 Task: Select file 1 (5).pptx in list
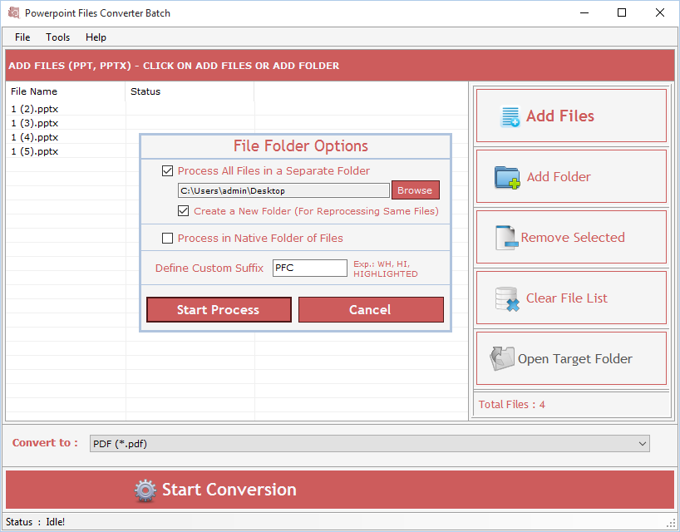click(35, 151)
